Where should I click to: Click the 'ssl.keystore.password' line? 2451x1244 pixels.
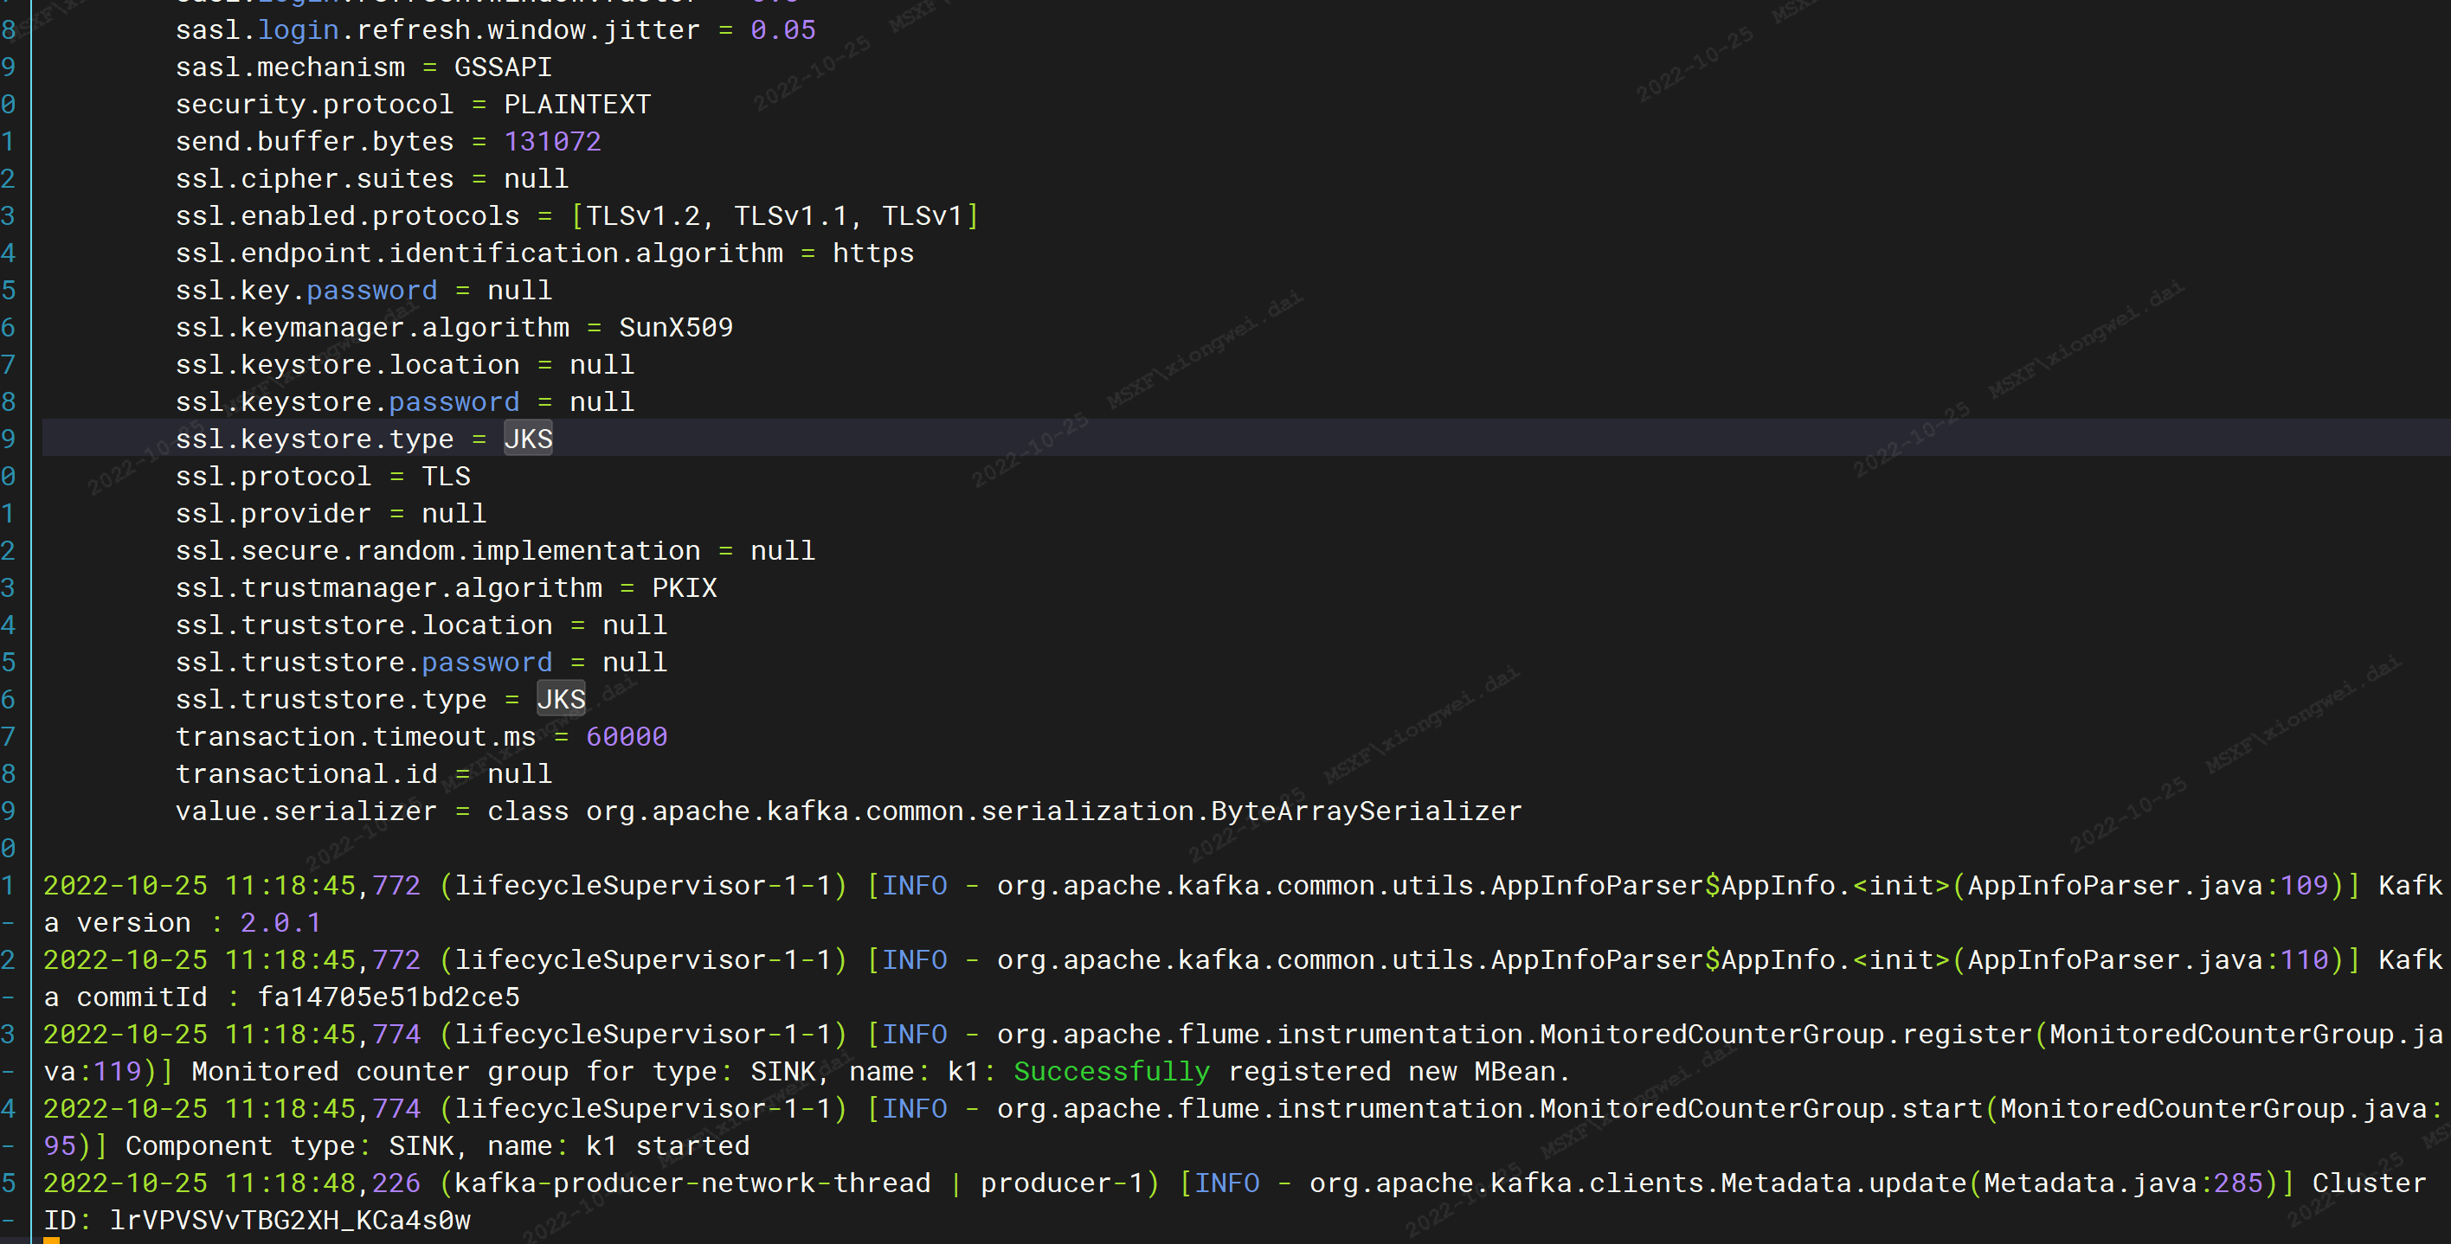pyautogui.click(x=404, y=401)
